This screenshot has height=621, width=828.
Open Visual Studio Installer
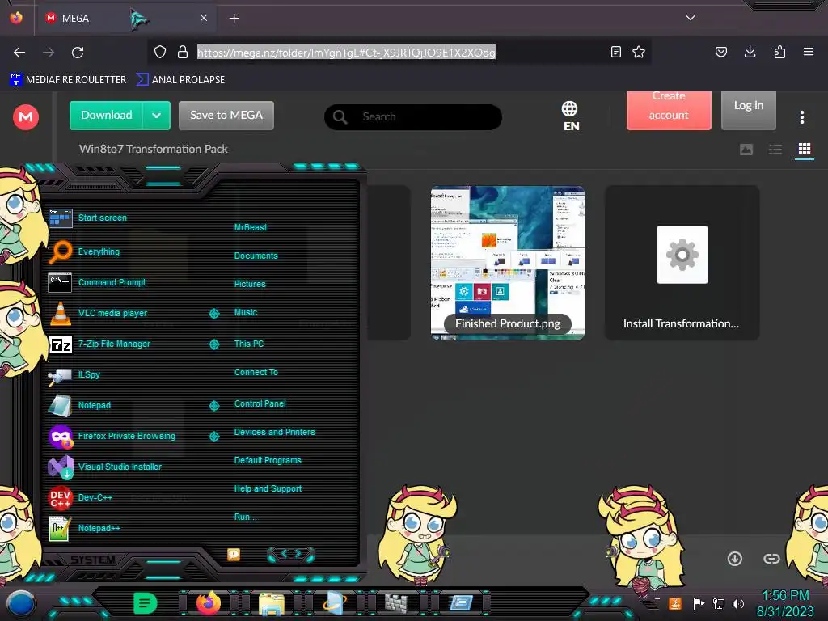pyautogui.click(x=104, y=467)
